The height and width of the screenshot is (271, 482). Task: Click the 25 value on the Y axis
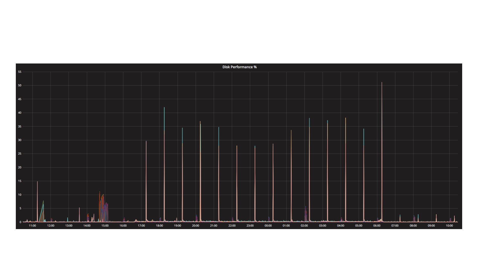coord(20,154)
